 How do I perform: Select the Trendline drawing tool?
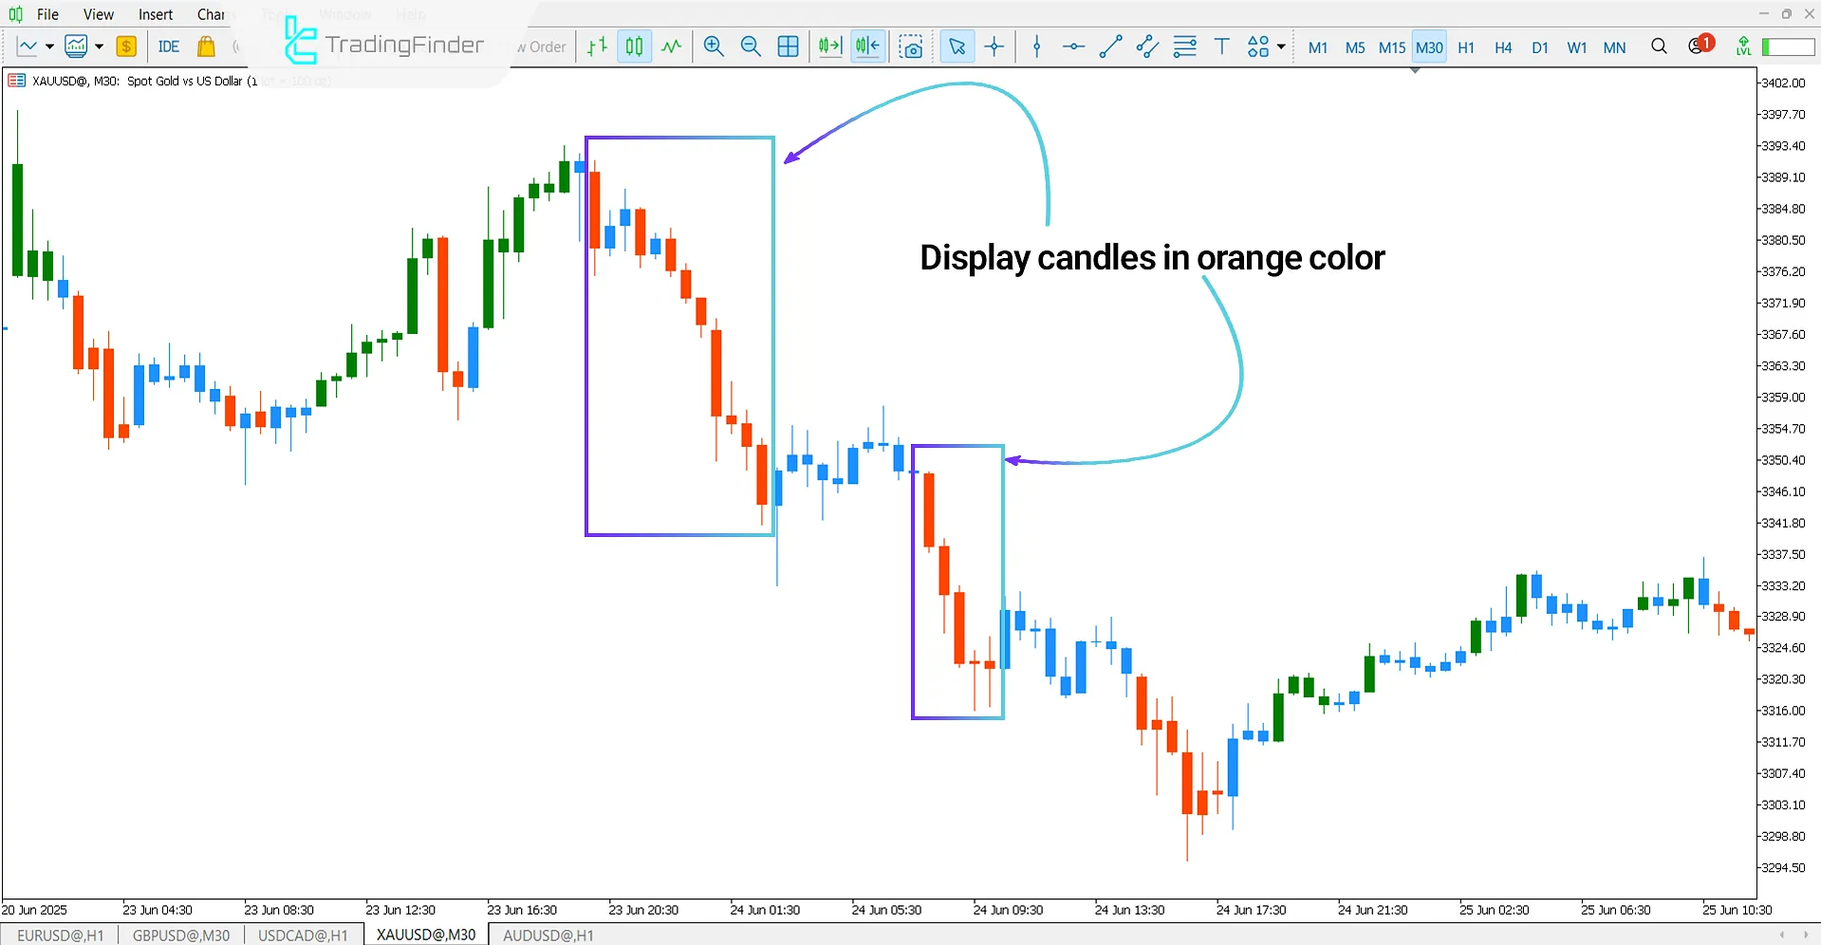1110,46
